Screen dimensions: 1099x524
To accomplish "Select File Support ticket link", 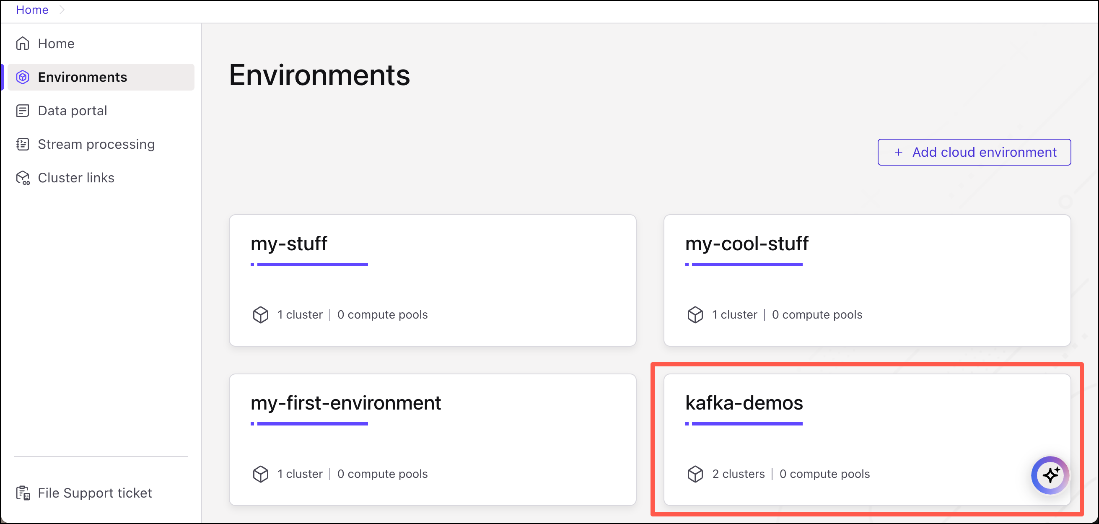I will [95, 493].
